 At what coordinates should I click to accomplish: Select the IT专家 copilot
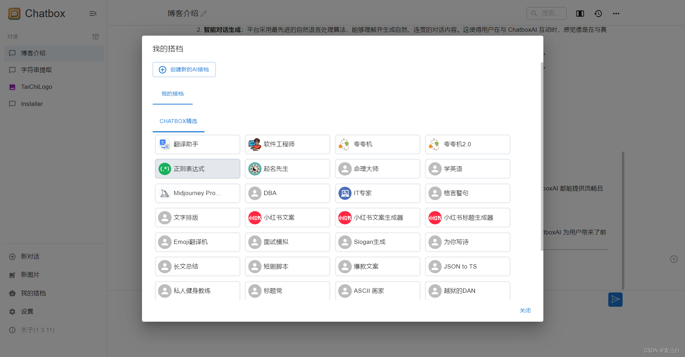(x=378, y=193)
